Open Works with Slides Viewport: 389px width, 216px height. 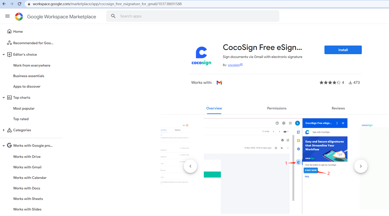click(x=27, y=209)
